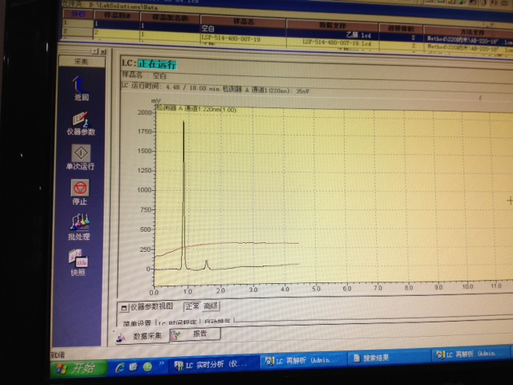Click the Internet Explorer quick launch icon
This screenshot has width=513, height=385.
click(120, 367)
